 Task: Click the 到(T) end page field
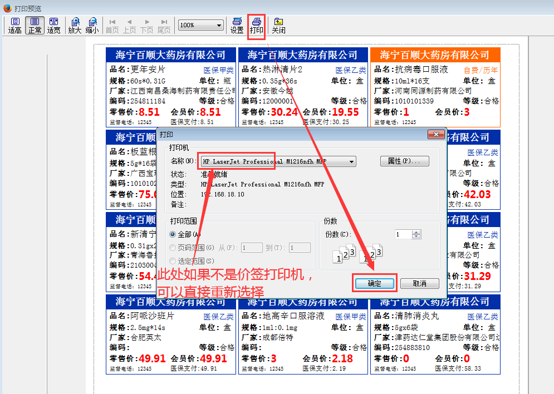pyautogui.click(x=300, y=248)
